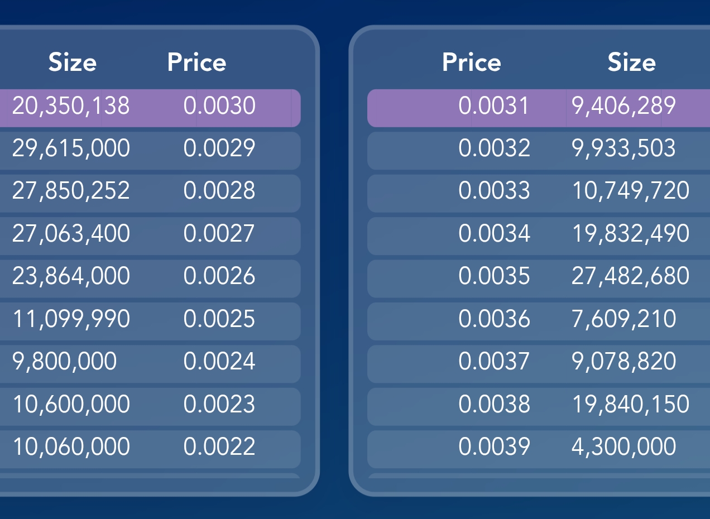The width and height of the screenshot is (710, 519).
Task: Click the bid size 11,099,990
Action: 71,319
